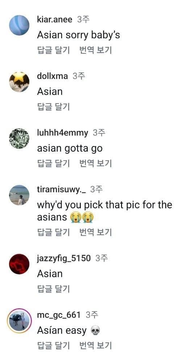The image size is (196, 354).
Task: View mc_gc_661's story ring avatar
Action: (19, 321)
